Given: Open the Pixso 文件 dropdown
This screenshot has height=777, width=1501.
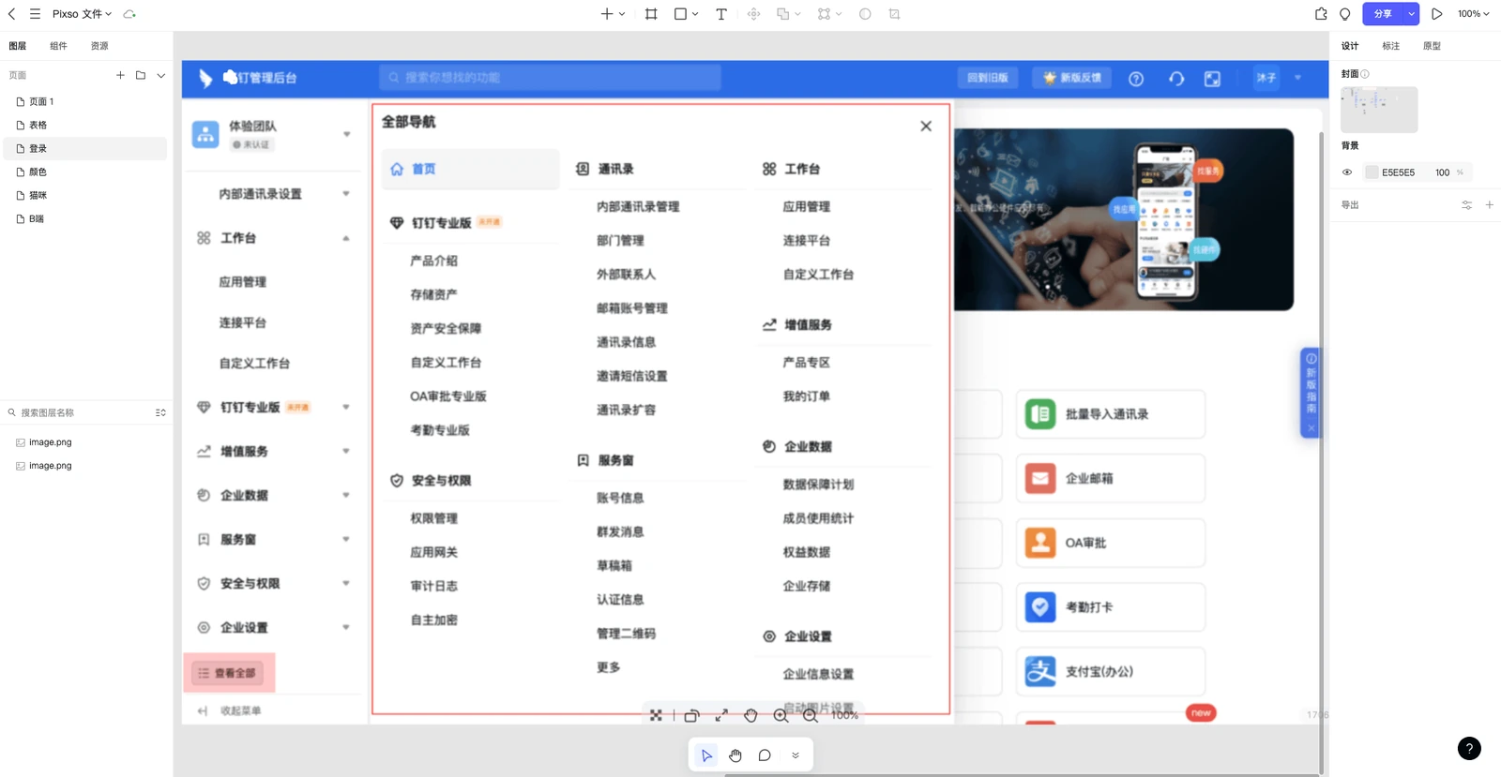Looking at the screenshot, I should 82,14.
